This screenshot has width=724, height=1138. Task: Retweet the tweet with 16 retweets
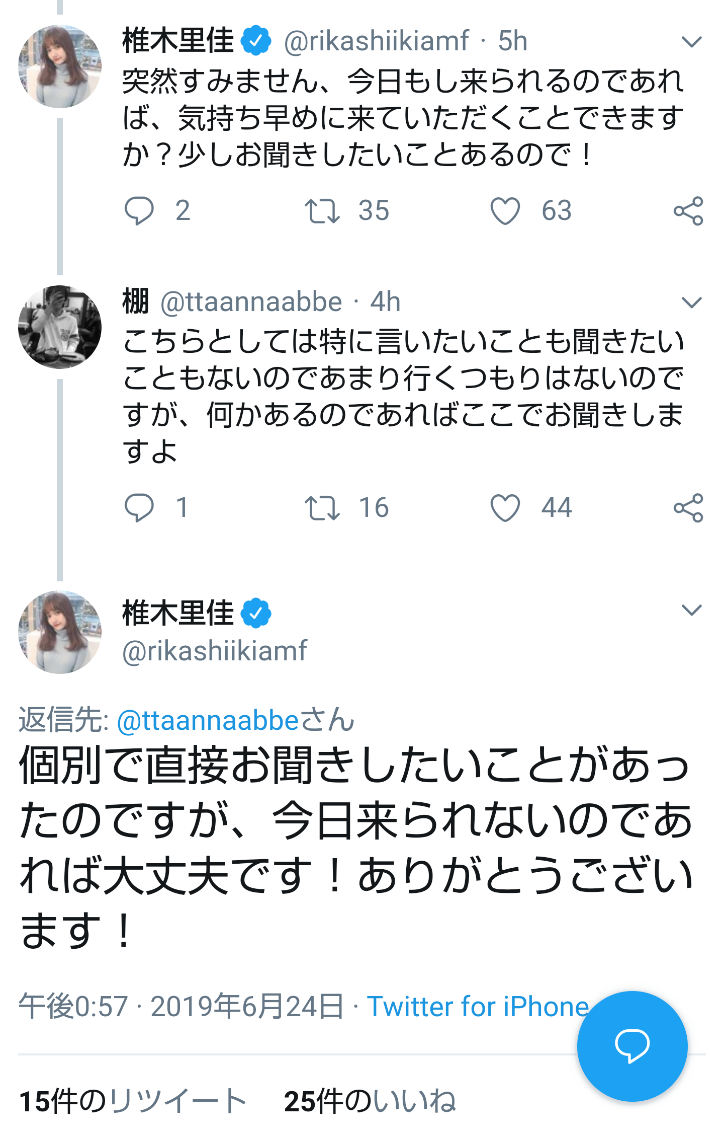tap(322, 507)
